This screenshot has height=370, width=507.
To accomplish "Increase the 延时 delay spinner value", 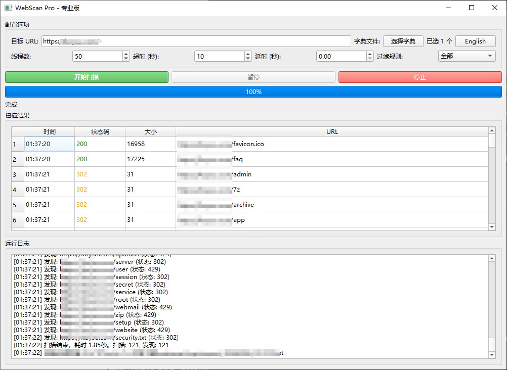I will coord(370,54).
